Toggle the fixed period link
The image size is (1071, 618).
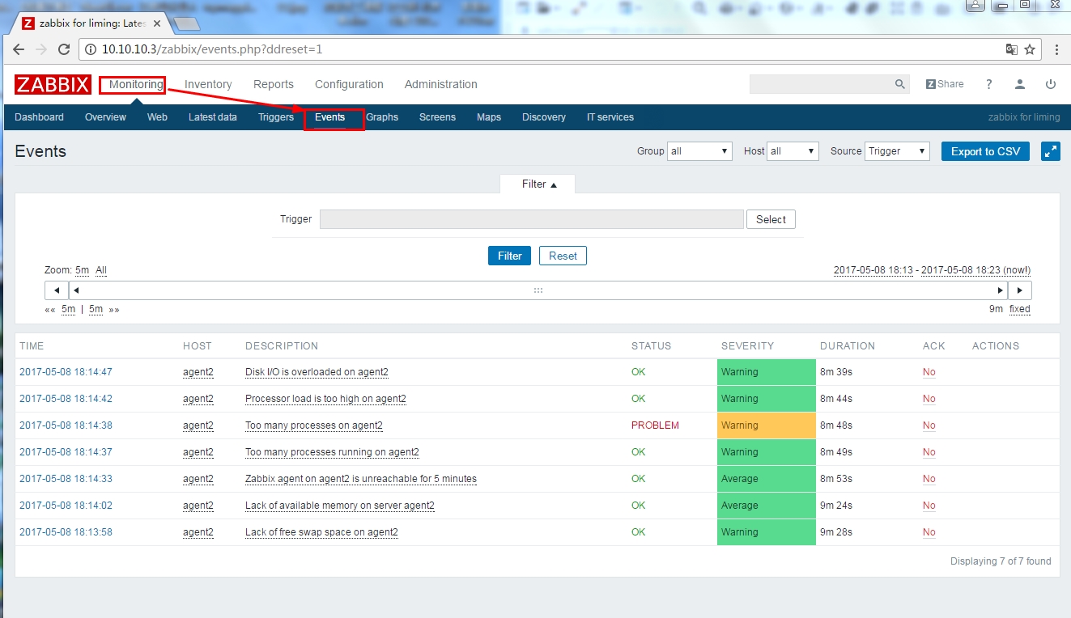tap(1020, 309)
